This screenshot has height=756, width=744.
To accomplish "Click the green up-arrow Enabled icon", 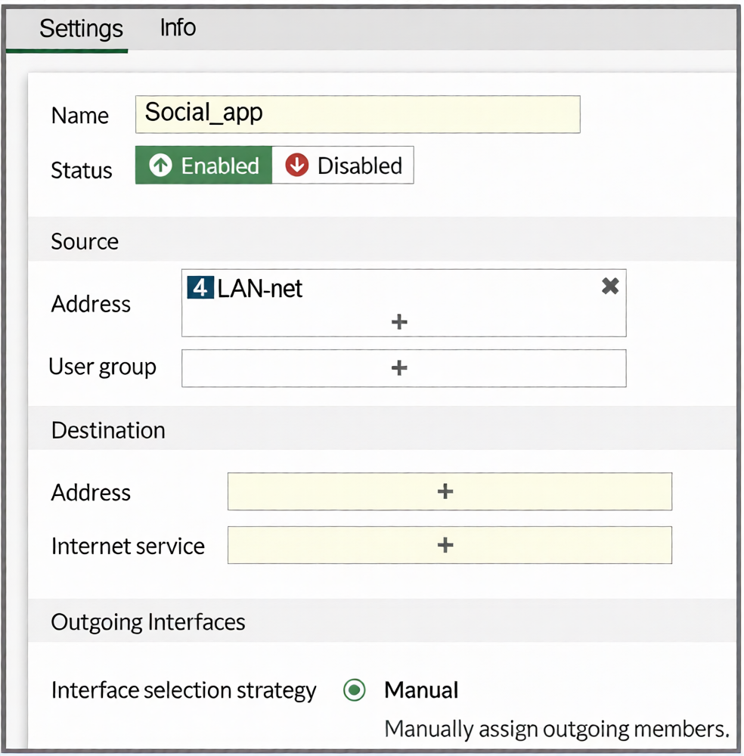I will (160, 166).
